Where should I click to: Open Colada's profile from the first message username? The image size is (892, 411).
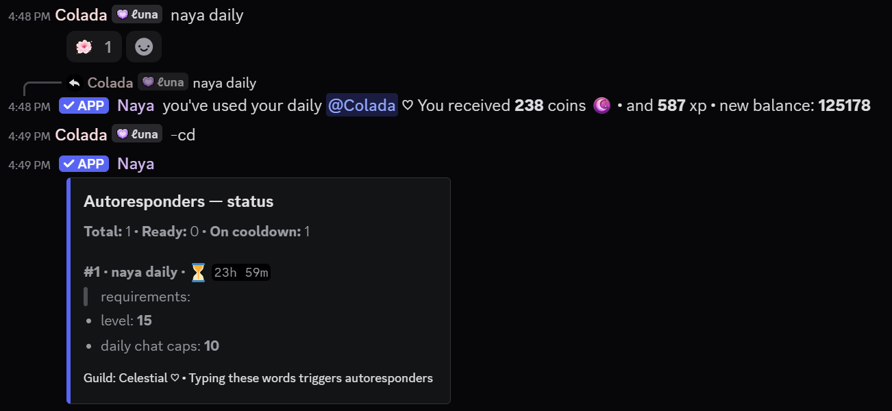(x=81, y=15)
